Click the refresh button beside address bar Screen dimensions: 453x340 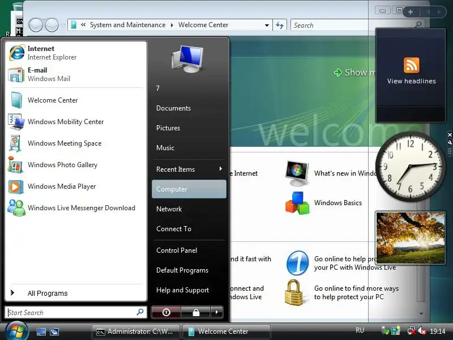(x=280, y=25)
